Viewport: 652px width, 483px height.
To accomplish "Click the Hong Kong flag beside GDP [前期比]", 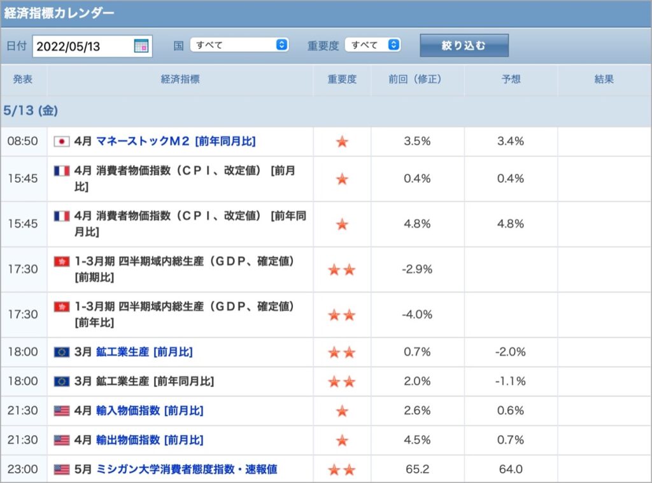I will (x=62, y=261).
